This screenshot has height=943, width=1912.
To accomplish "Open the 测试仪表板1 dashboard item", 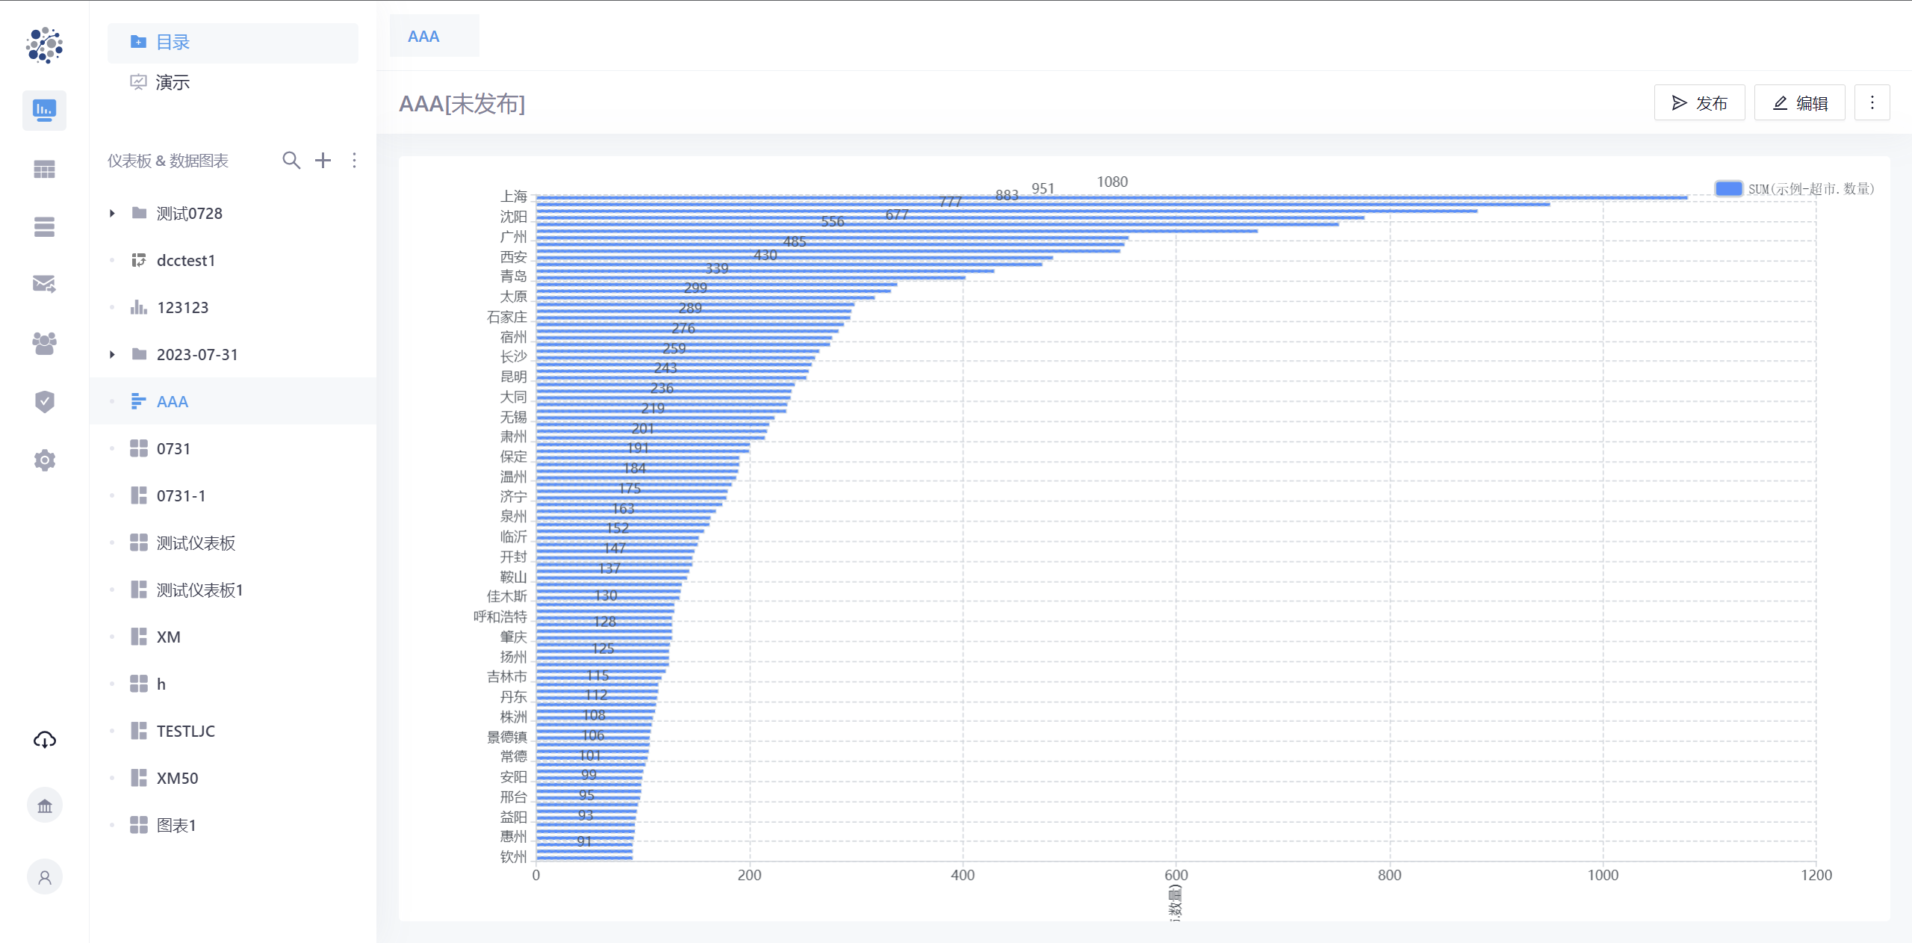I will coord(233,590).
